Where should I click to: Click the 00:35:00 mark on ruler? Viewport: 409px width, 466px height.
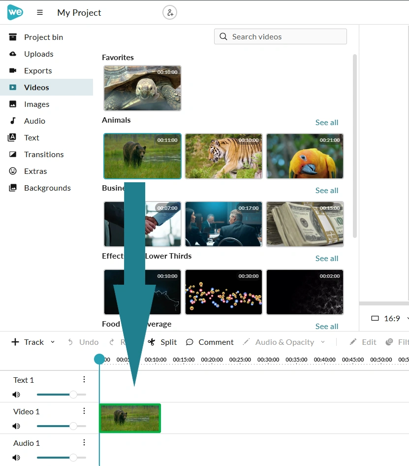pos(296,360)
